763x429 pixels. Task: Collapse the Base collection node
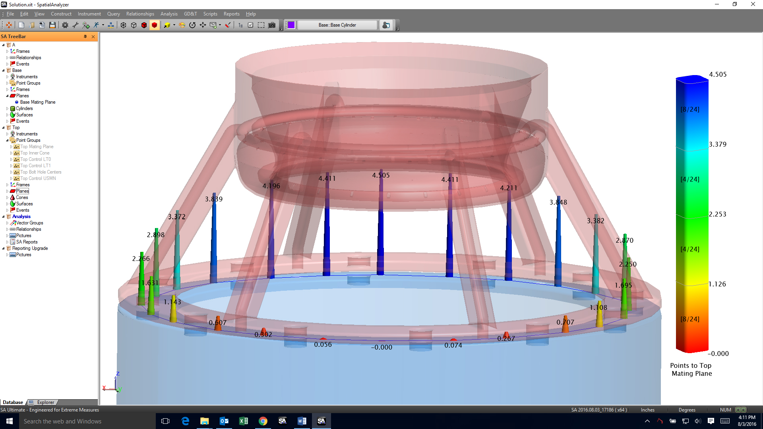pyautogui.click(x=4, y=70)
